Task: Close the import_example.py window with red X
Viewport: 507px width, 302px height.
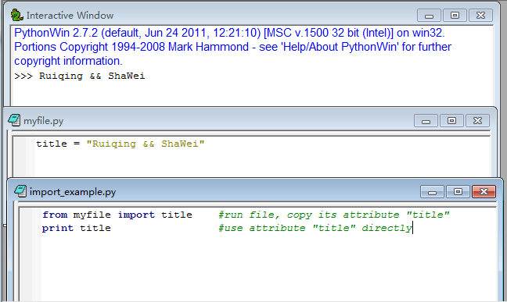Action: (x=484, y=192)
